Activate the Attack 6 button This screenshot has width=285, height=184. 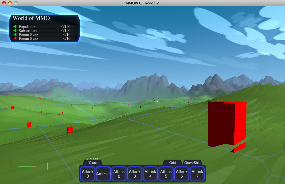(x=181, y=174)
